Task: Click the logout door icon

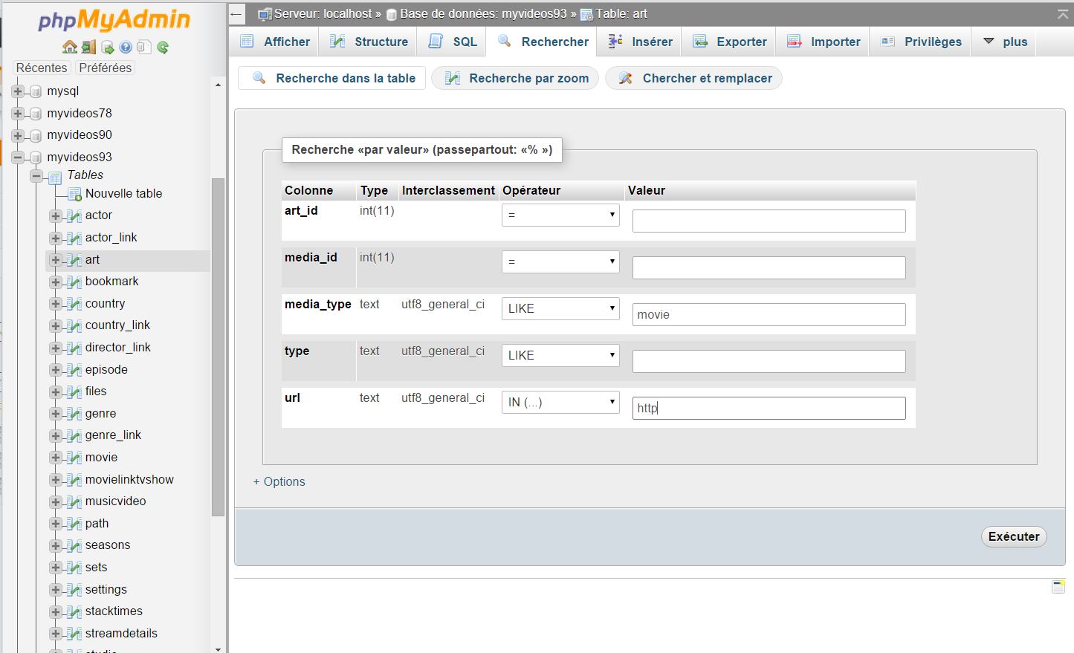Action: (88, 48)
